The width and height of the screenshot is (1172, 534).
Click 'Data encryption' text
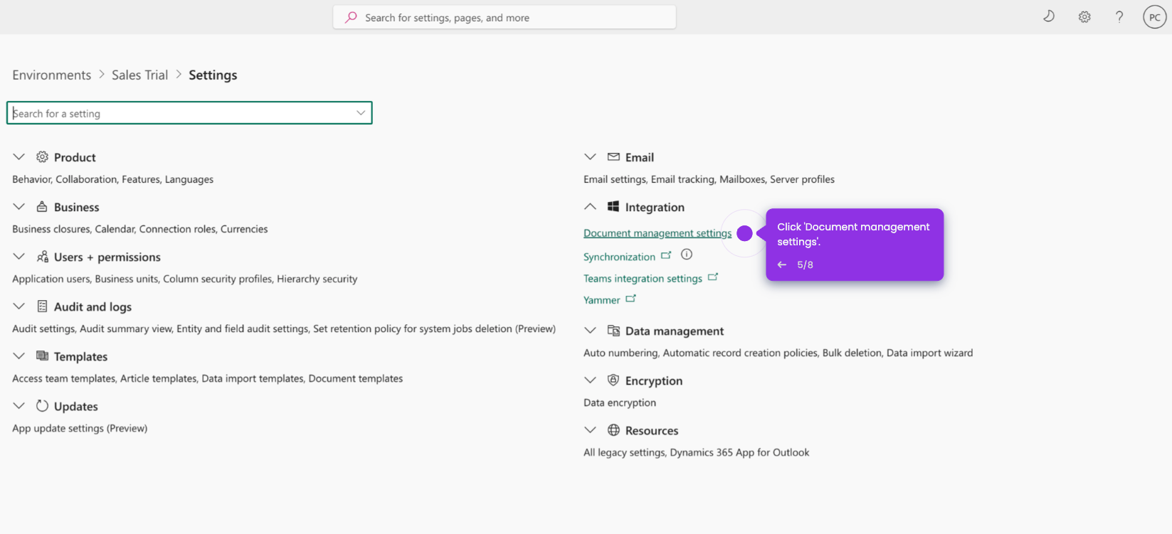click(x=620, y=402)
